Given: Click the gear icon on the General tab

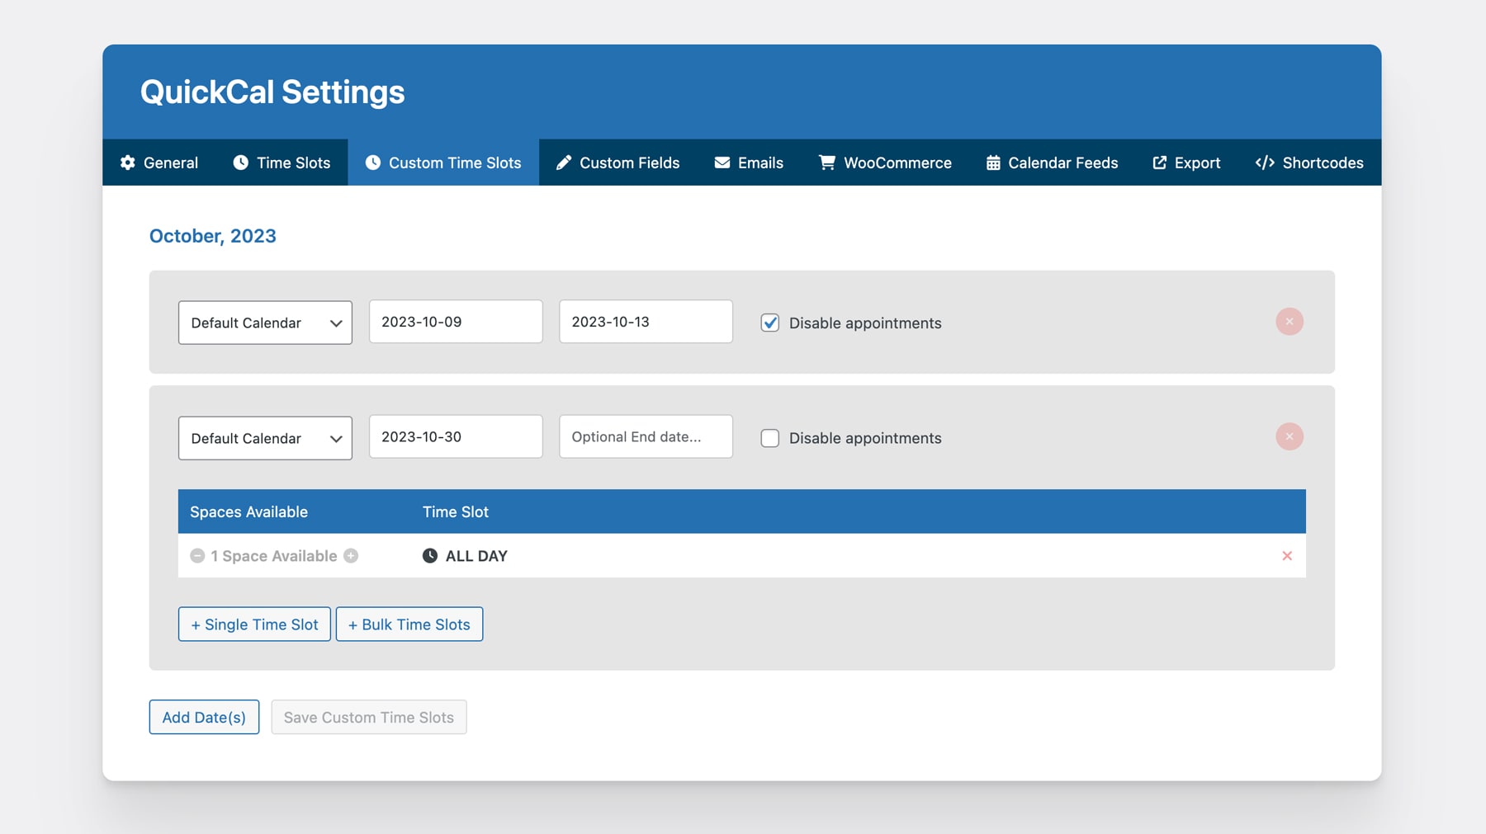Looking at the screenshot, I should click(x=128, y=163).
